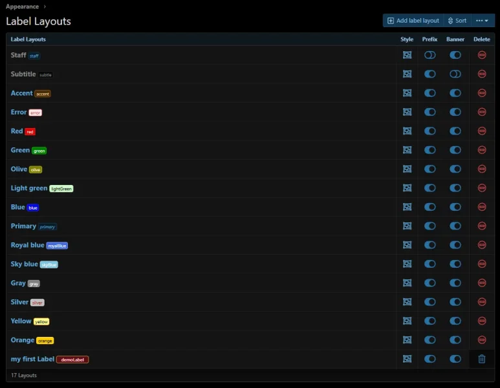Click trash icon for my first Label
Screen dimensions: 500x388
(482, 359)
